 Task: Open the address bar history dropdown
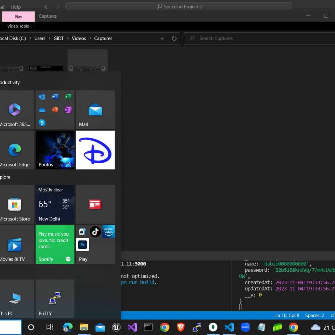click(162, 39)
